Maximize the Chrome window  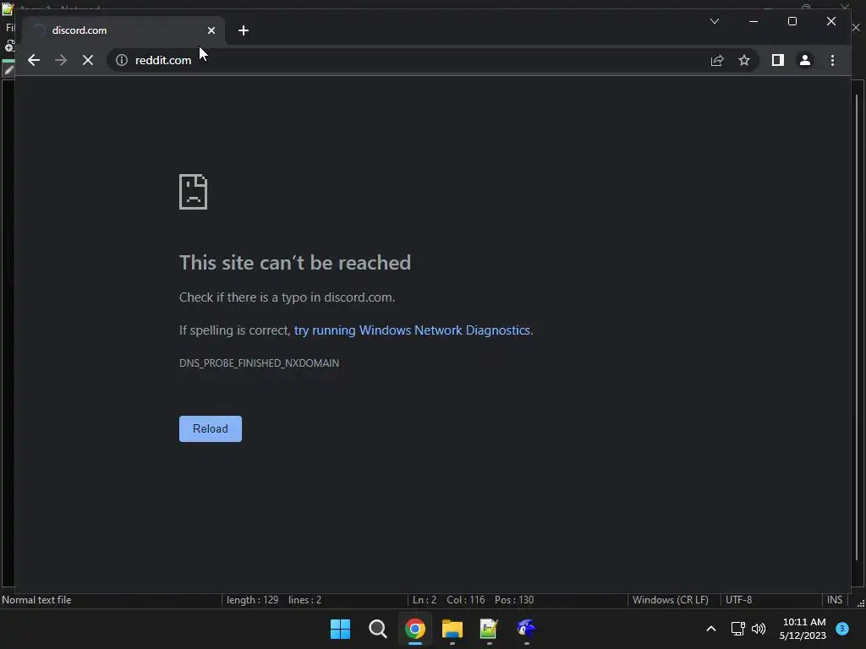792,21
